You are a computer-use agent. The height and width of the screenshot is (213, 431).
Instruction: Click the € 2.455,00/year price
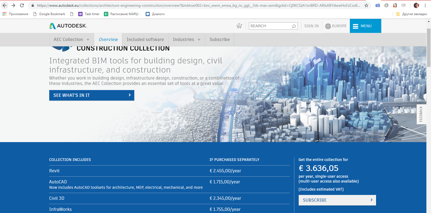click(x=225, y=171)
